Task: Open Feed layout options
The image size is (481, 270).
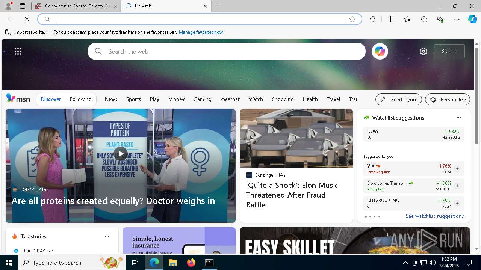Action: 399,99
